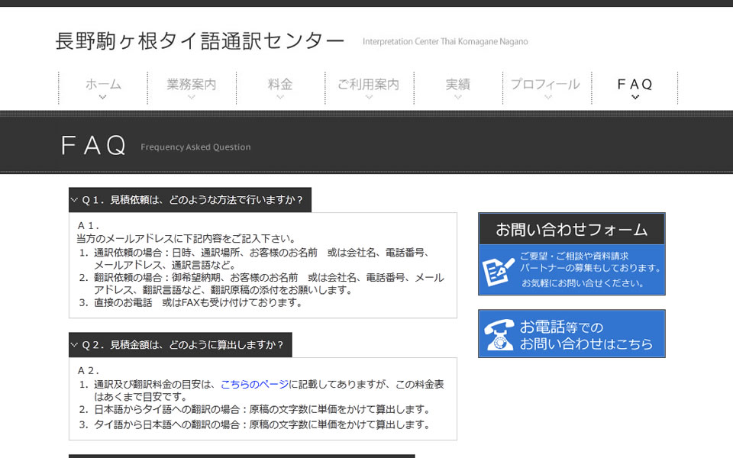The width and height of the screenshot is (733, 458).
Task: Click the お電話等でのお問い合わせはこちら banner
Action: pyautogui.click(x=572, y=334)
